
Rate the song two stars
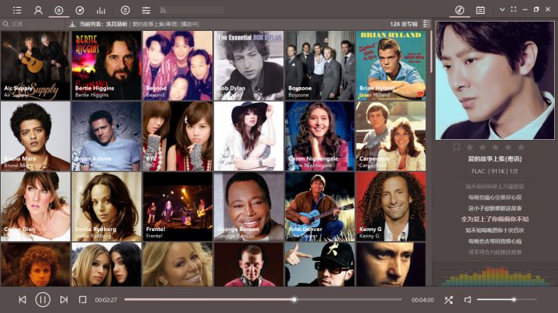483,147
